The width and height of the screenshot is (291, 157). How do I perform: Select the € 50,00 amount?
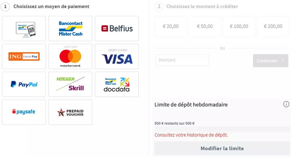tap(205, 26)
